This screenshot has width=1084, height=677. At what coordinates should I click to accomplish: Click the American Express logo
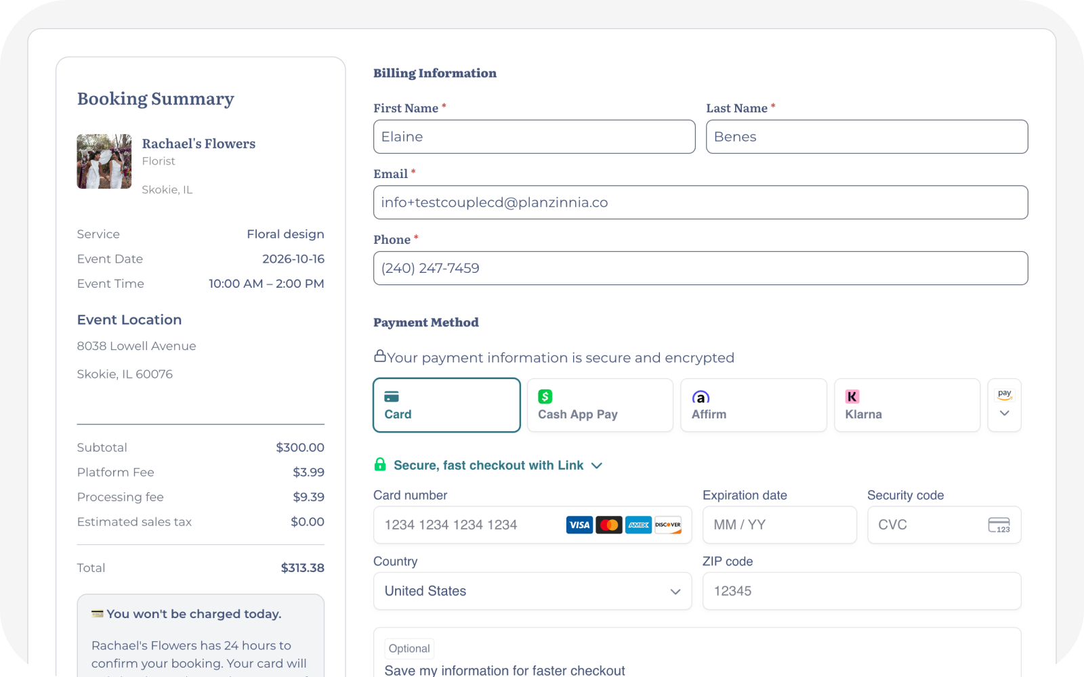tap(639, 525)
